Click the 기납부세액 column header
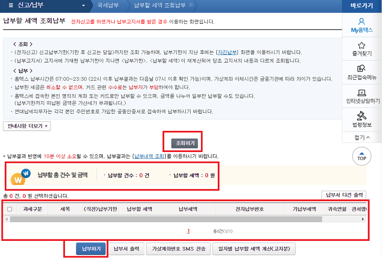This screenshot has width=382, height=259. tap(304, 209)
